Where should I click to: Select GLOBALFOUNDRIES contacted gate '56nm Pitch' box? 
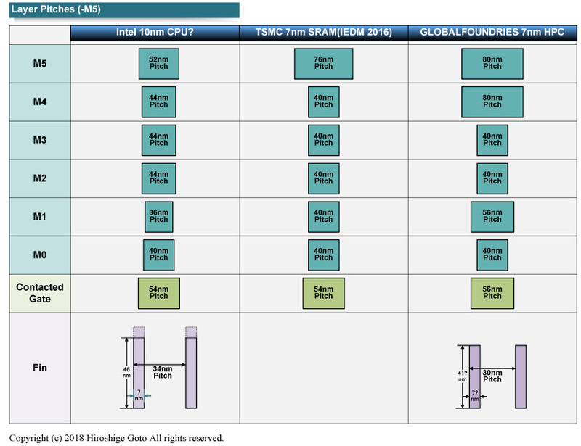pyautogui.click(x=492, y=293)
